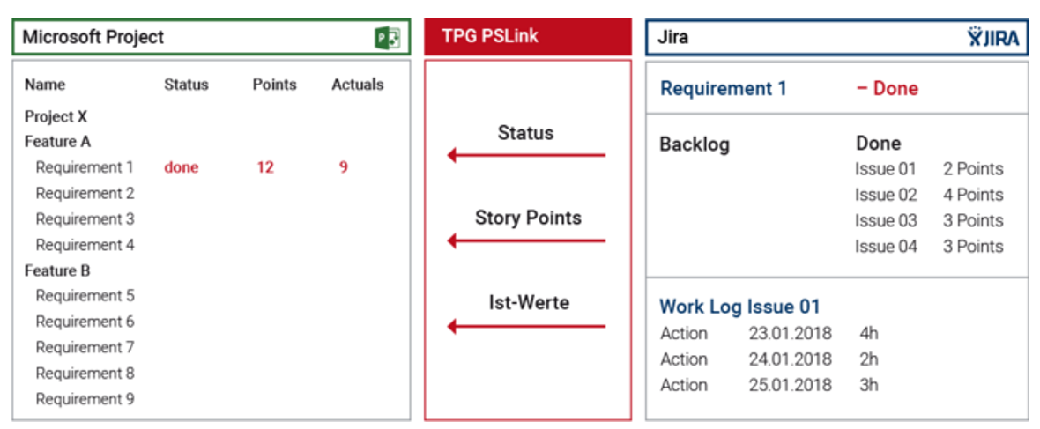Select the Project X row

click(56, 116)
